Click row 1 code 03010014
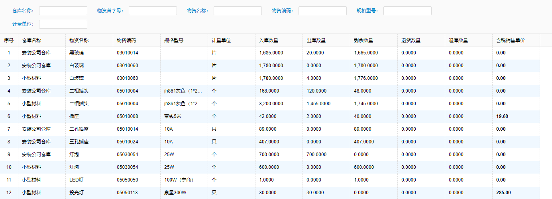This screenshot has width=552, height=199. point(128,53)
